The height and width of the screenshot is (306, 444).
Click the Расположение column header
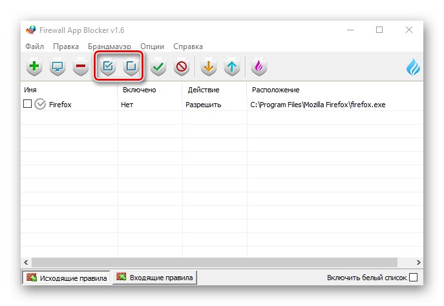(335, 90)
